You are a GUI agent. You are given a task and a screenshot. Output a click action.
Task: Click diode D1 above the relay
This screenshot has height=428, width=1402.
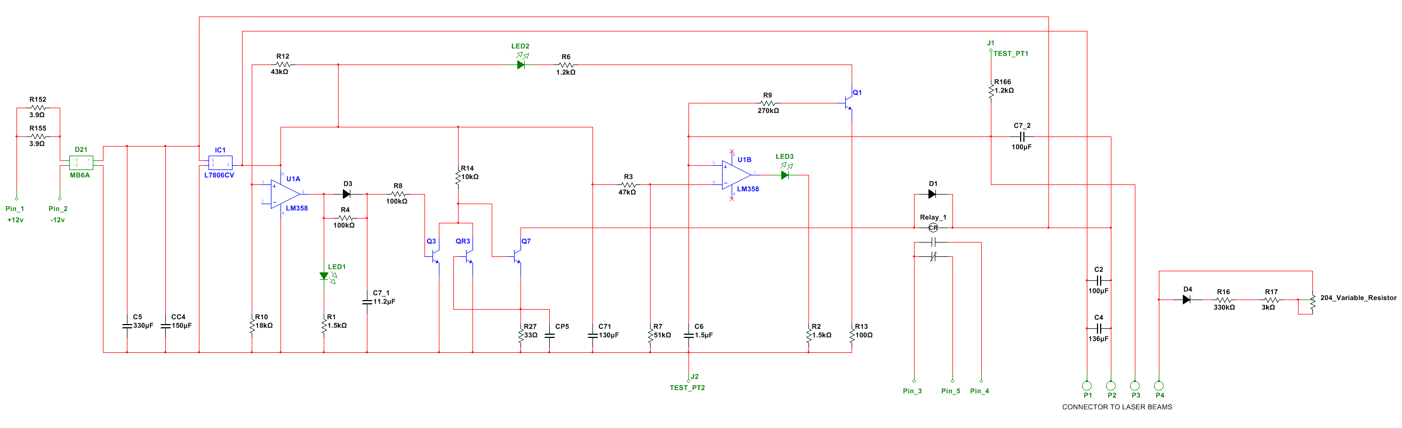point(932,194)
